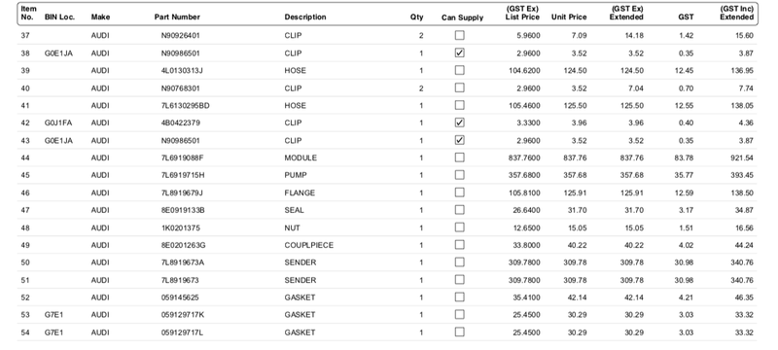Tick Can Supply for SENDER 7L8919673A
Image resolution: width=778 pixels, height=350 pixels.
pos(460,262)
